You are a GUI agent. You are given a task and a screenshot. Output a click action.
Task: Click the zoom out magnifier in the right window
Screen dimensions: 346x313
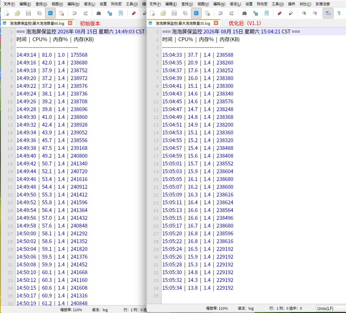tap(315, 13)
